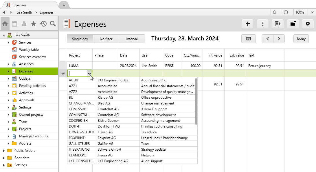Expand the Public folders node

[x=4, y=151]
